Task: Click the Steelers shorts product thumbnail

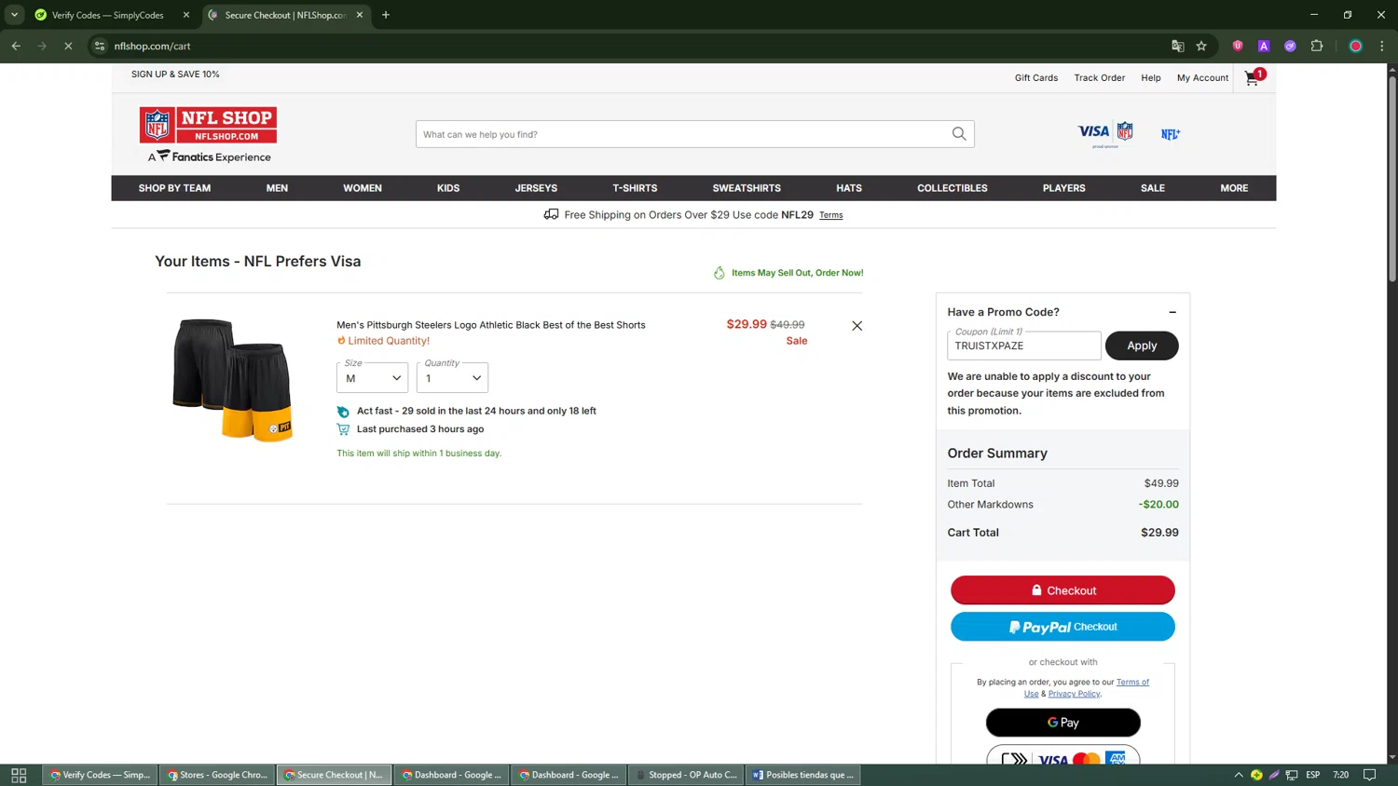Action: pos(233,380)
